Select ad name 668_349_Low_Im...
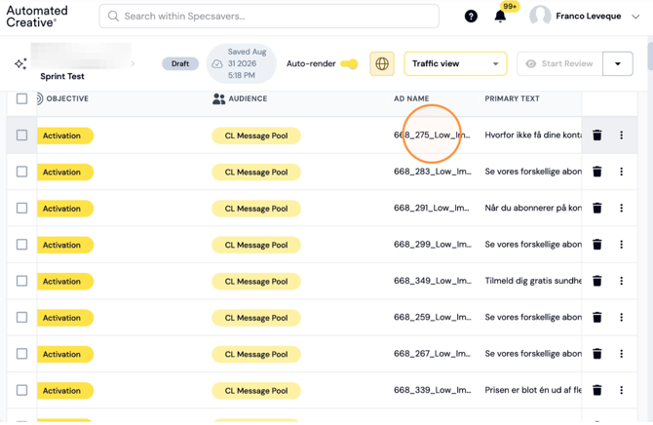Screen dimensions: 653x425 tap(433, 281)
